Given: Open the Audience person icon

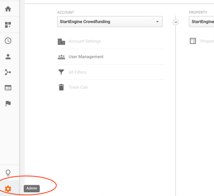Looking at the screenshot, I should tap(8, 57).
